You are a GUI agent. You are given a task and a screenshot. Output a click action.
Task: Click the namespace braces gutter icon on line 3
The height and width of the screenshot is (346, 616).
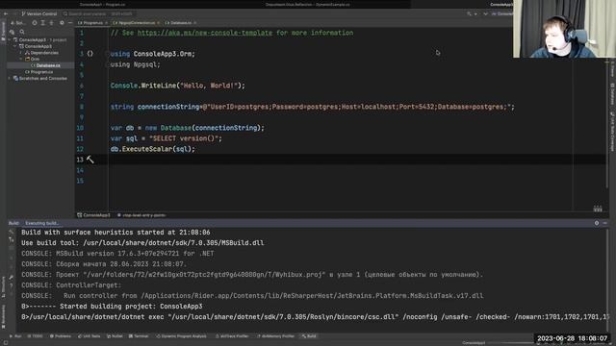pos(90,54)
